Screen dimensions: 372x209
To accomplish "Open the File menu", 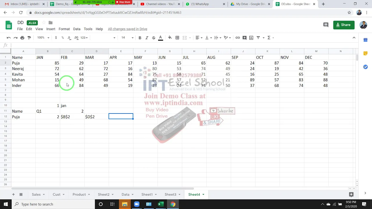I will [20, 29].
